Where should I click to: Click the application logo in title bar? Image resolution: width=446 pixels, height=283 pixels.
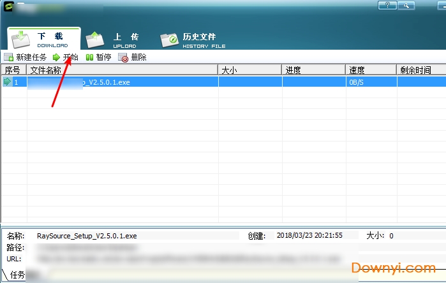8,6
